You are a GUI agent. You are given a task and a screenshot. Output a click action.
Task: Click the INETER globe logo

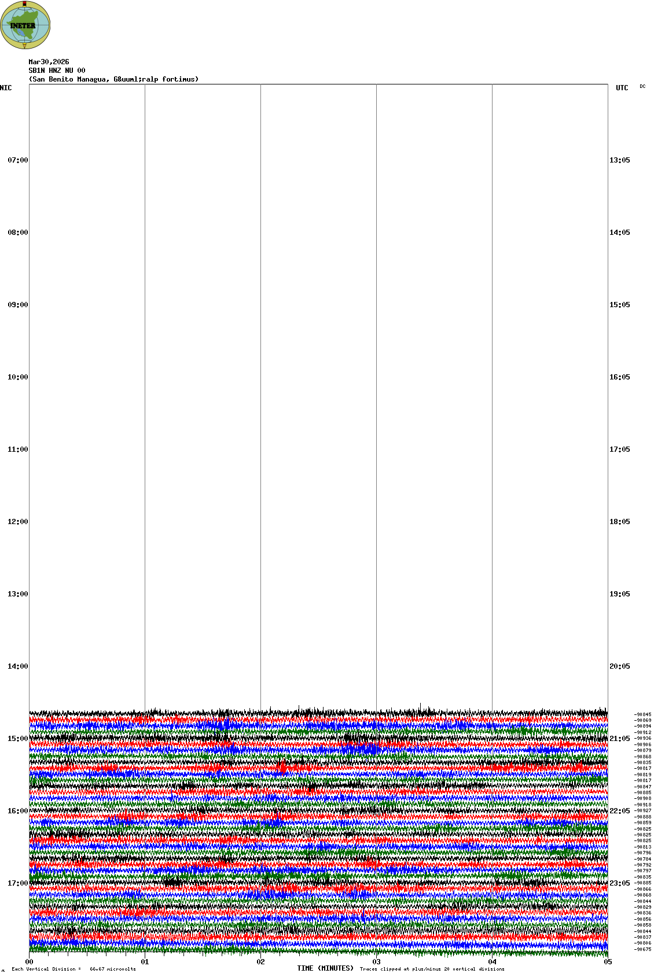coord(25,25)
